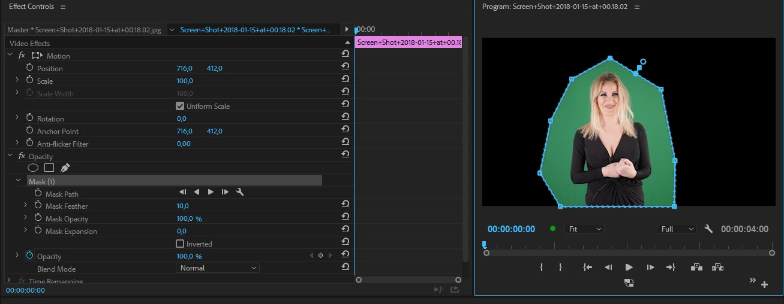Reset the Scale parameter

pos(346,79)
